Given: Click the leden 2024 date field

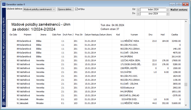Looking at the screenshot, I should (153, 9).
